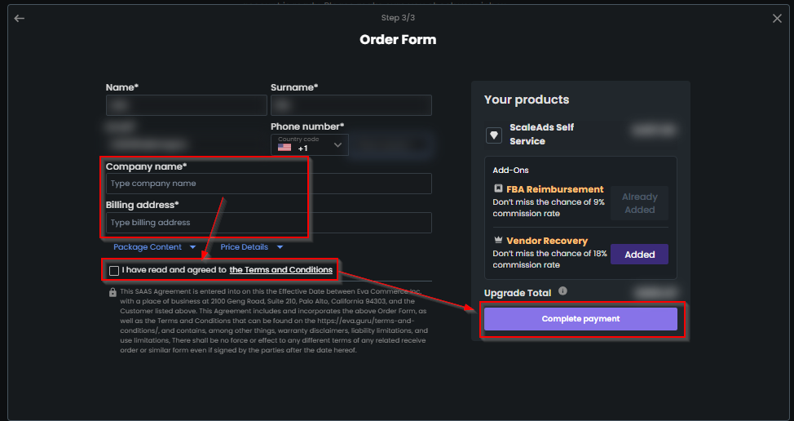The width and height of the screenshot is (794, 421).
Task: Click the lock icon beside SAAS Agreement
Action: (112, 292)
